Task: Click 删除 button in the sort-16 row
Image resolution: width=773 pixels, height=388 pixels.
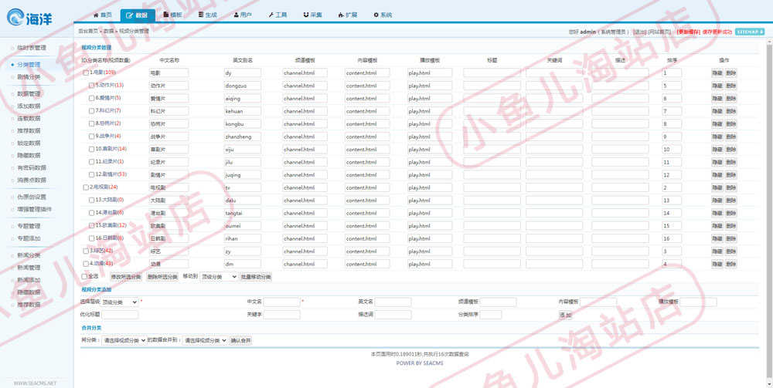Action: click(x=731, y=238)
